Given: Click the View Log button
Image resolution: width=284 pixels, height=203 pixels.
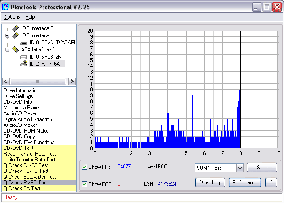Looking at the screenshot, I should [x=210, y=182].
